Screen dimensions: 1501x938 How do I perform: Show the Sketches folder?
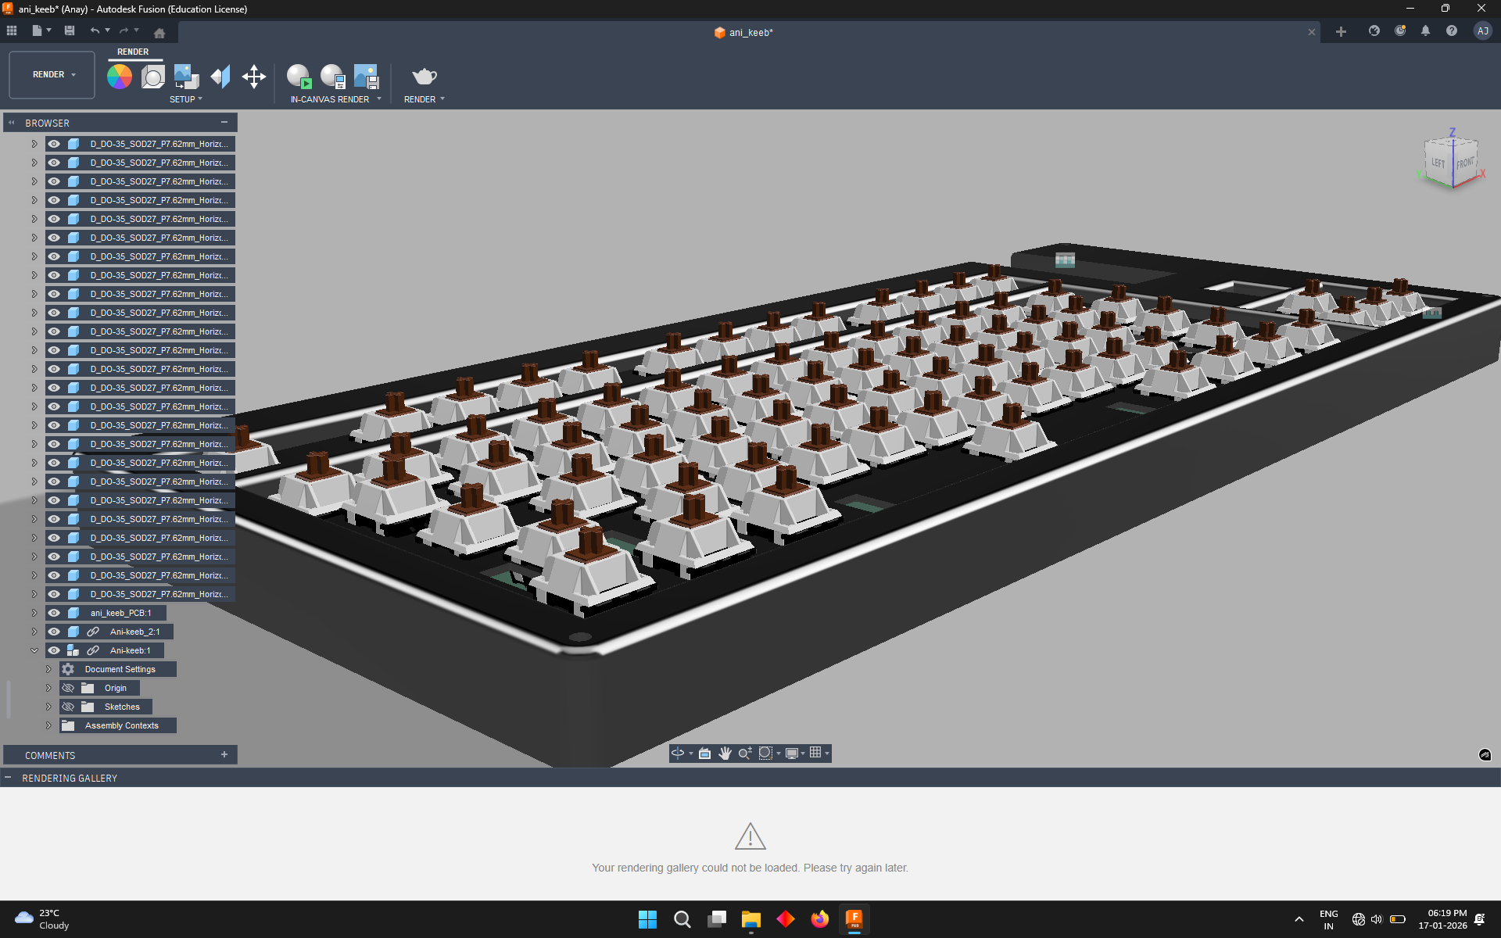click(68, 707)
